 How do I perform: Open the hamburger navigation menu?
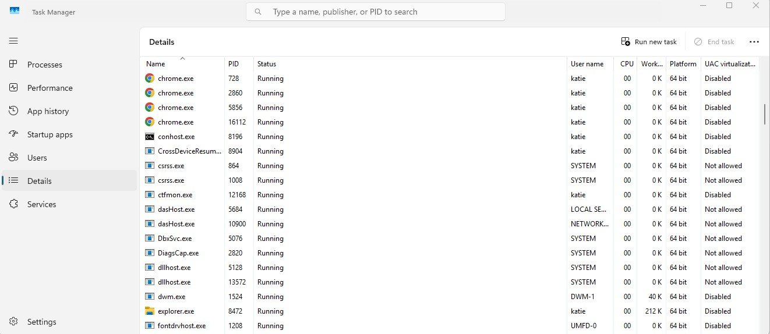coord(13,41)
